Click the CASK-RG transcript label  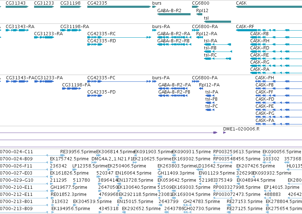pyautogui.click(x=260, y=62)
